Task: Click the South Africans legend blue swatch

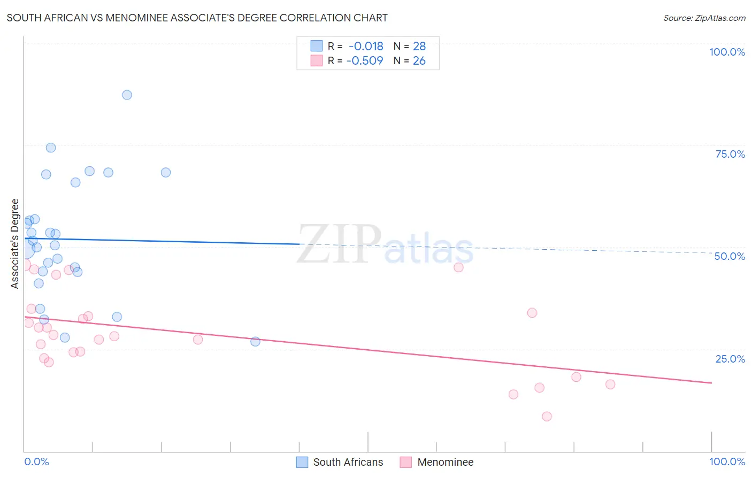Action: point(302,462)
